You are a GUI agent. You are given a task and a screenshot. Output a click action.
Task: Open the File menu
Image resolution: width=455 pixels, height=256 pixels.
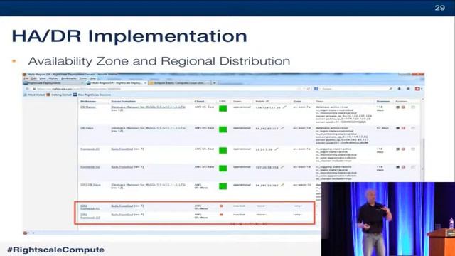(x=26, y=78)
